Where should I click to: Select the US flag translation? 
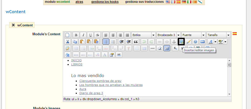168,2
